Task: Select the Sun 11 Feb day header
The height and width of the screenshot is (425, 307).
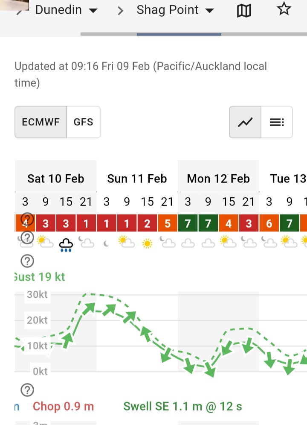Action: [137, 179]
